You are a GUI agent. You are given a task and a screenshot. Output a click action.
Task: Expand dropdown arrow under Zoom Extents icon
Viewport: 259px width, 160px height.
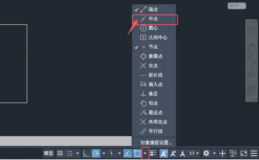[x=252, y=66]
